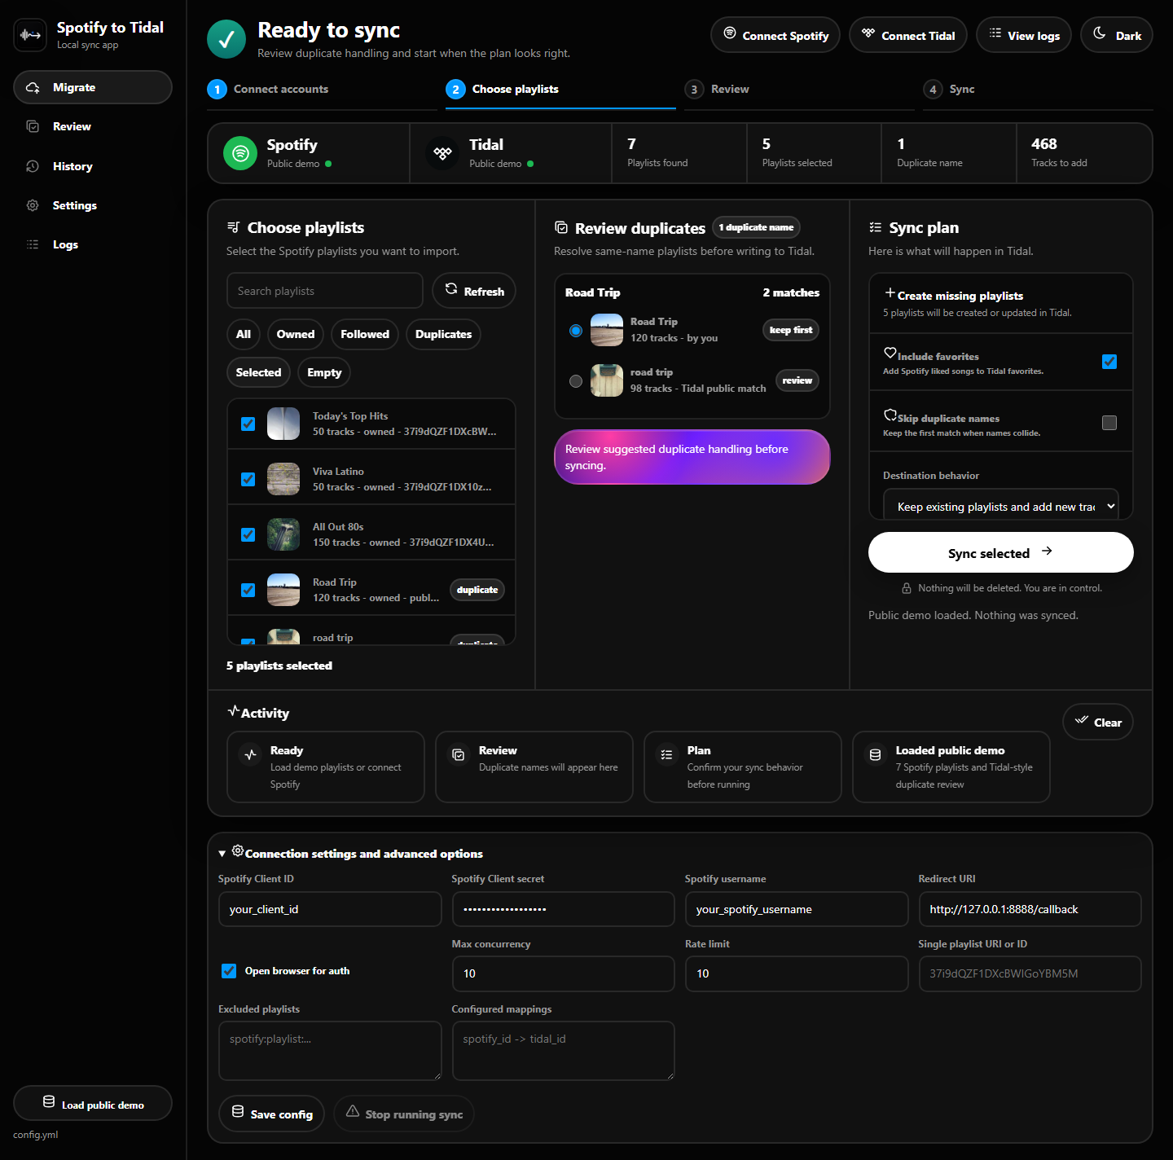Open Settings in the sidebar
The width and height of the screenshot is (1173, 1160).
(x=93, y=205)
